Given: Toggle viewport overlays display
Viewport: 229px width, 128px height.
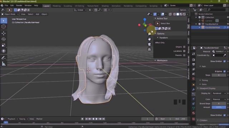Looking at the screenshot, I should pos(162,14).
